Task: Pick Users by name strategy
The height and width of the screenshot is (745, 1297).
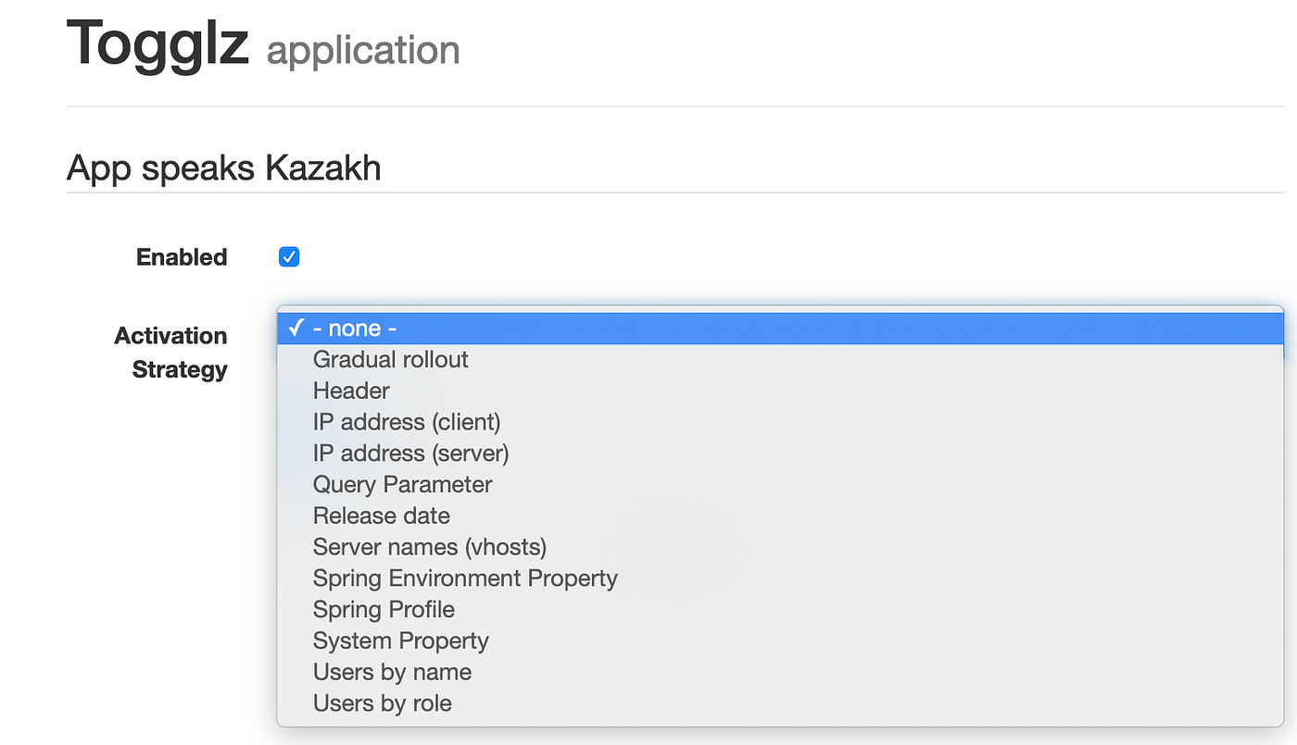Action: [780, 672]
